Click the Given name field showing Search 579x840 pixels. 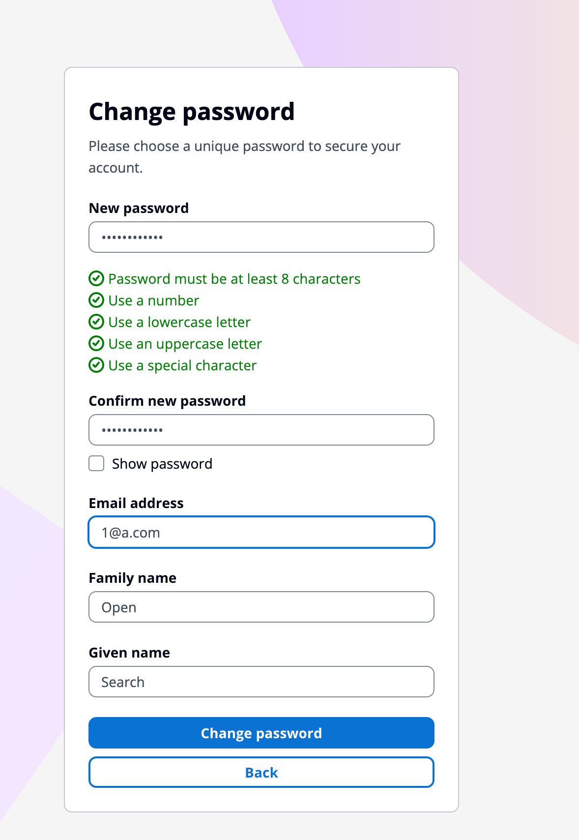(261, 682)
